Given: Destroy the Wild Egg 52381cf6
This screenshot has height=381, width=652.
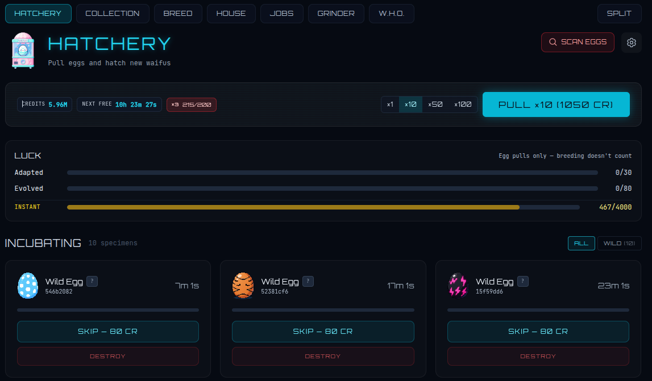Looking at the screenshot, I should [x=323, y=356].
